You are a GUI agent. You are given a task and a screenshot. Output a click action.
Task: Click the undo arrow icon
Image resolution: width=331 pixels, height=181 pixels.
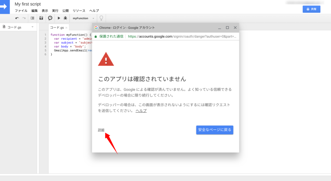click(17, 18)
